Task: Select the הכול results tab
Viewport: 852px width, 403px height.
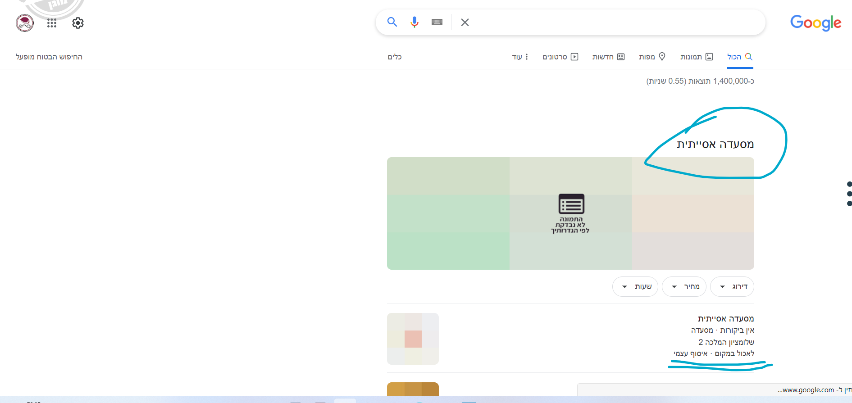Action: 740,57
